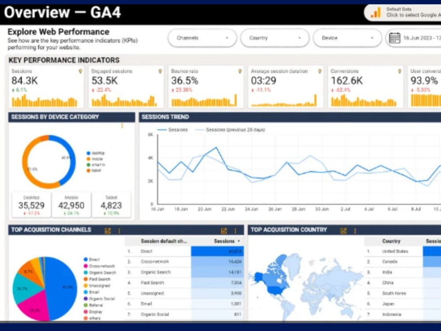Viewport: 441px width, 331px height.
Task: Click the Unassigned row in channels table
Action: [184, 293]
